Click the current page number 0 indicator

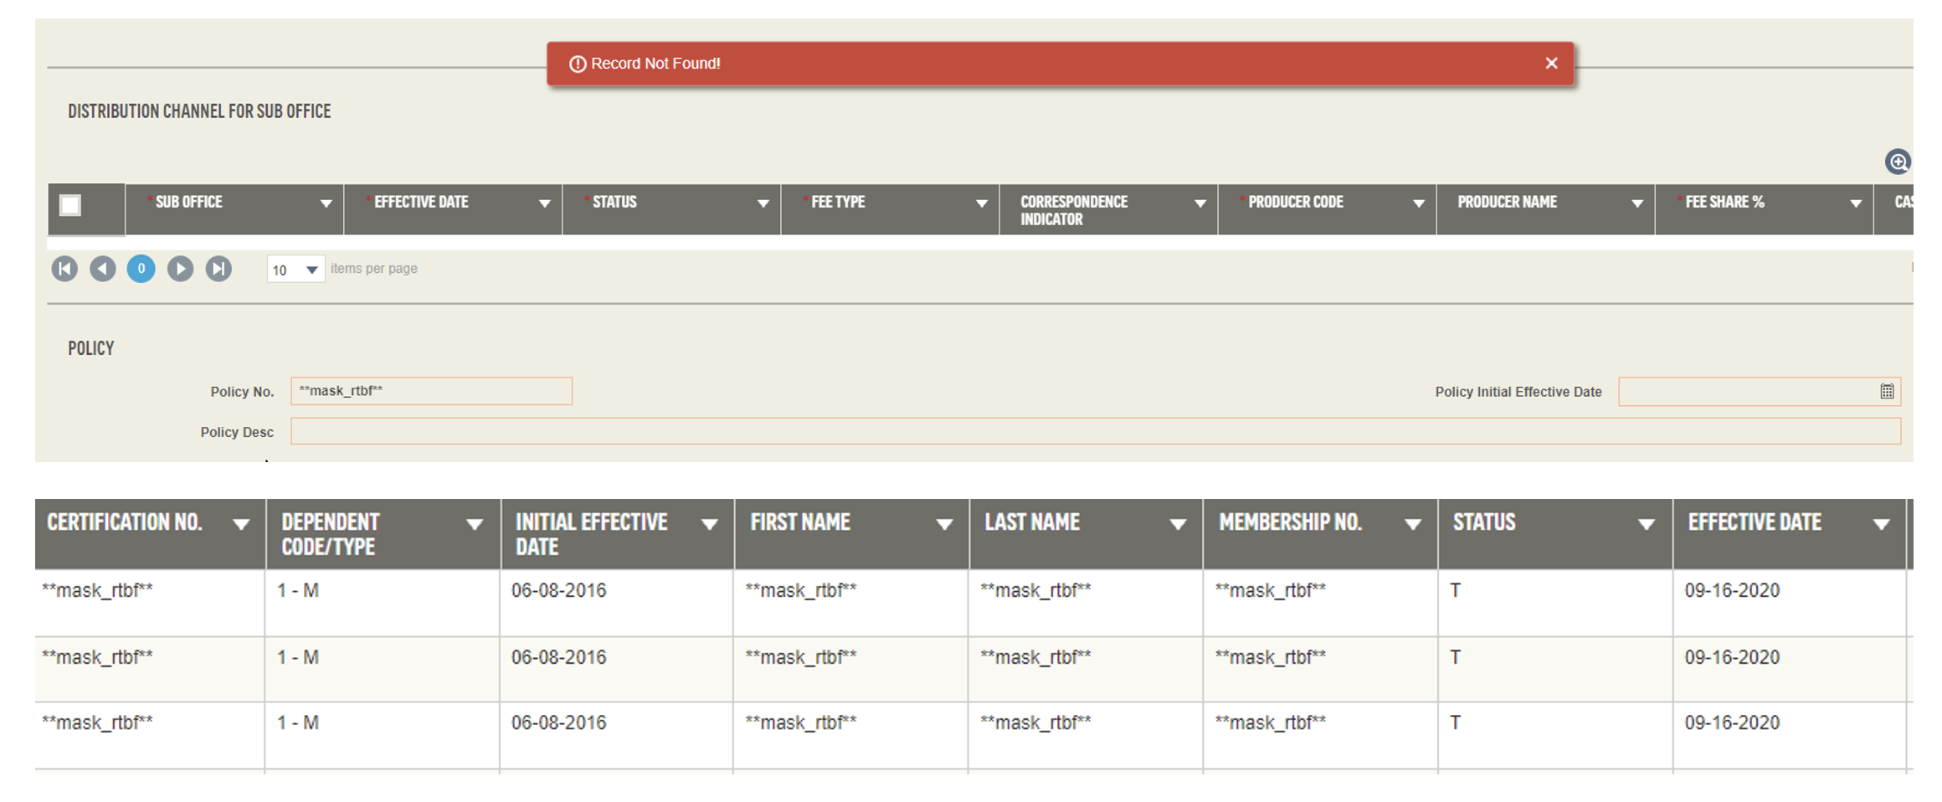coord(141,269)
